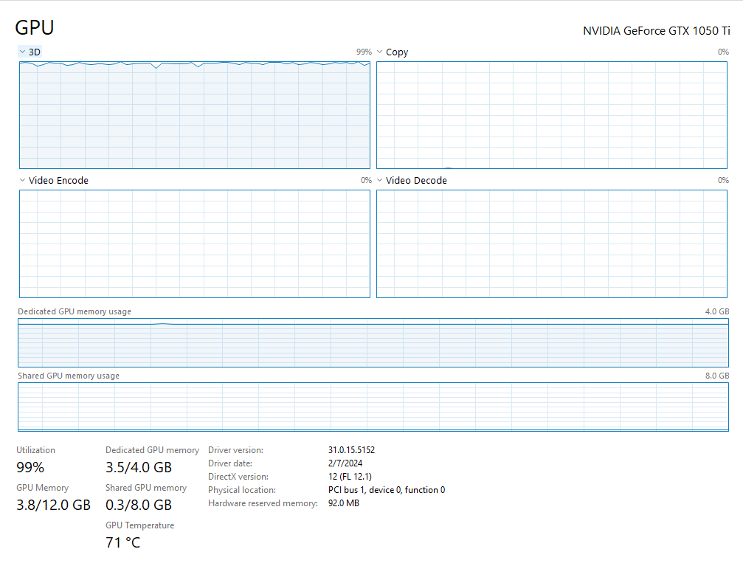
Task: Click the driver date 2/7/2024
Action: coord(345,463)
